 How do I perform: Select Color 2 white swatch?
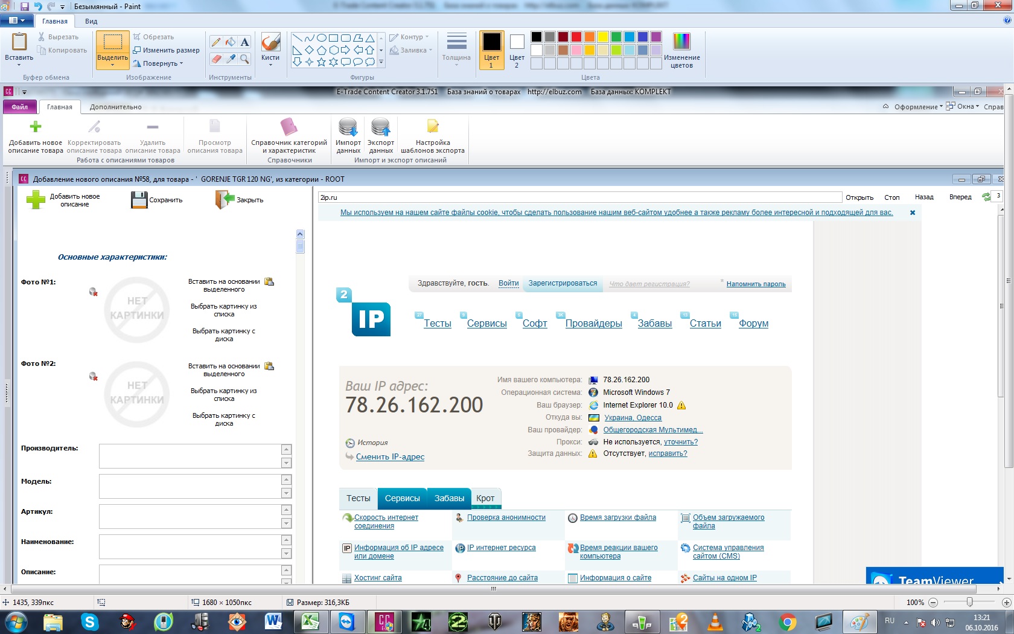(x=517, y=50)
